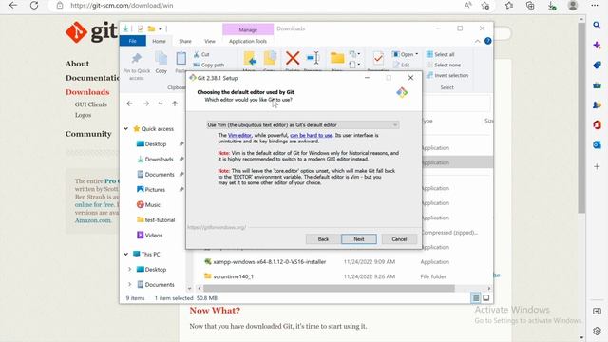The height and width of the screenshot is (342, 608).
Task: Open the browser Downloads icon
Action: [551, 6]
